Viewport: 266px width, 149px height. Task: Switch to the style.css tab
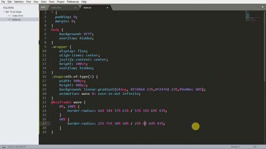coord(87,7)
